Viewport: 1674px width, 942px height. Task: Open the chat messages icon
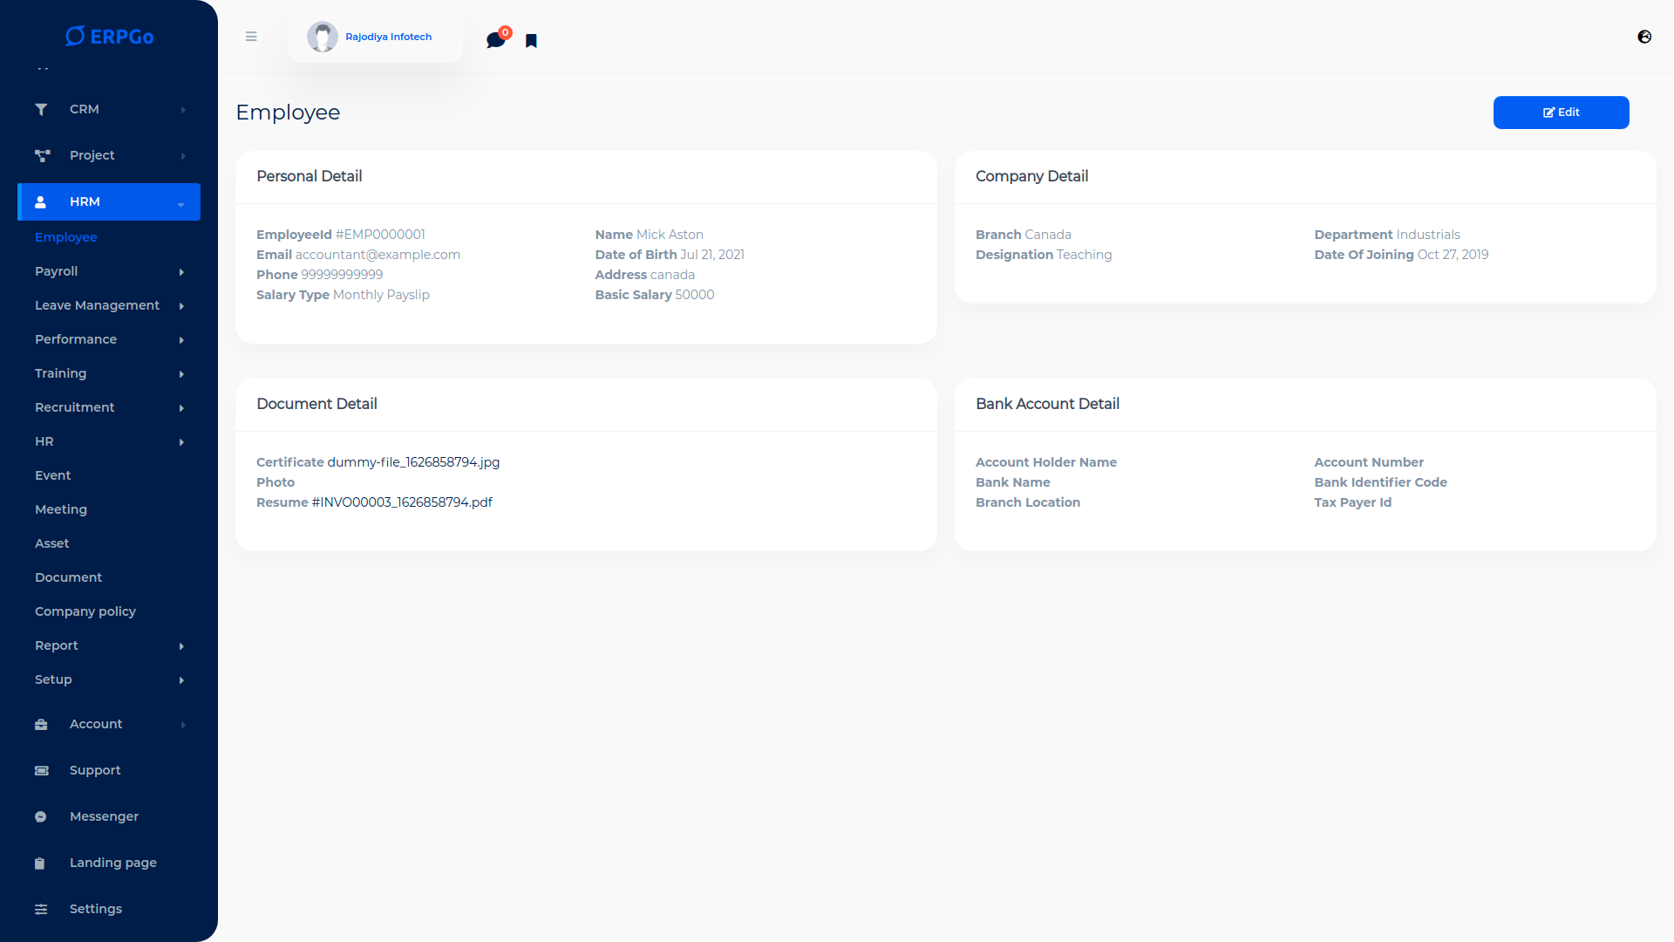click(x=495, y=40)
